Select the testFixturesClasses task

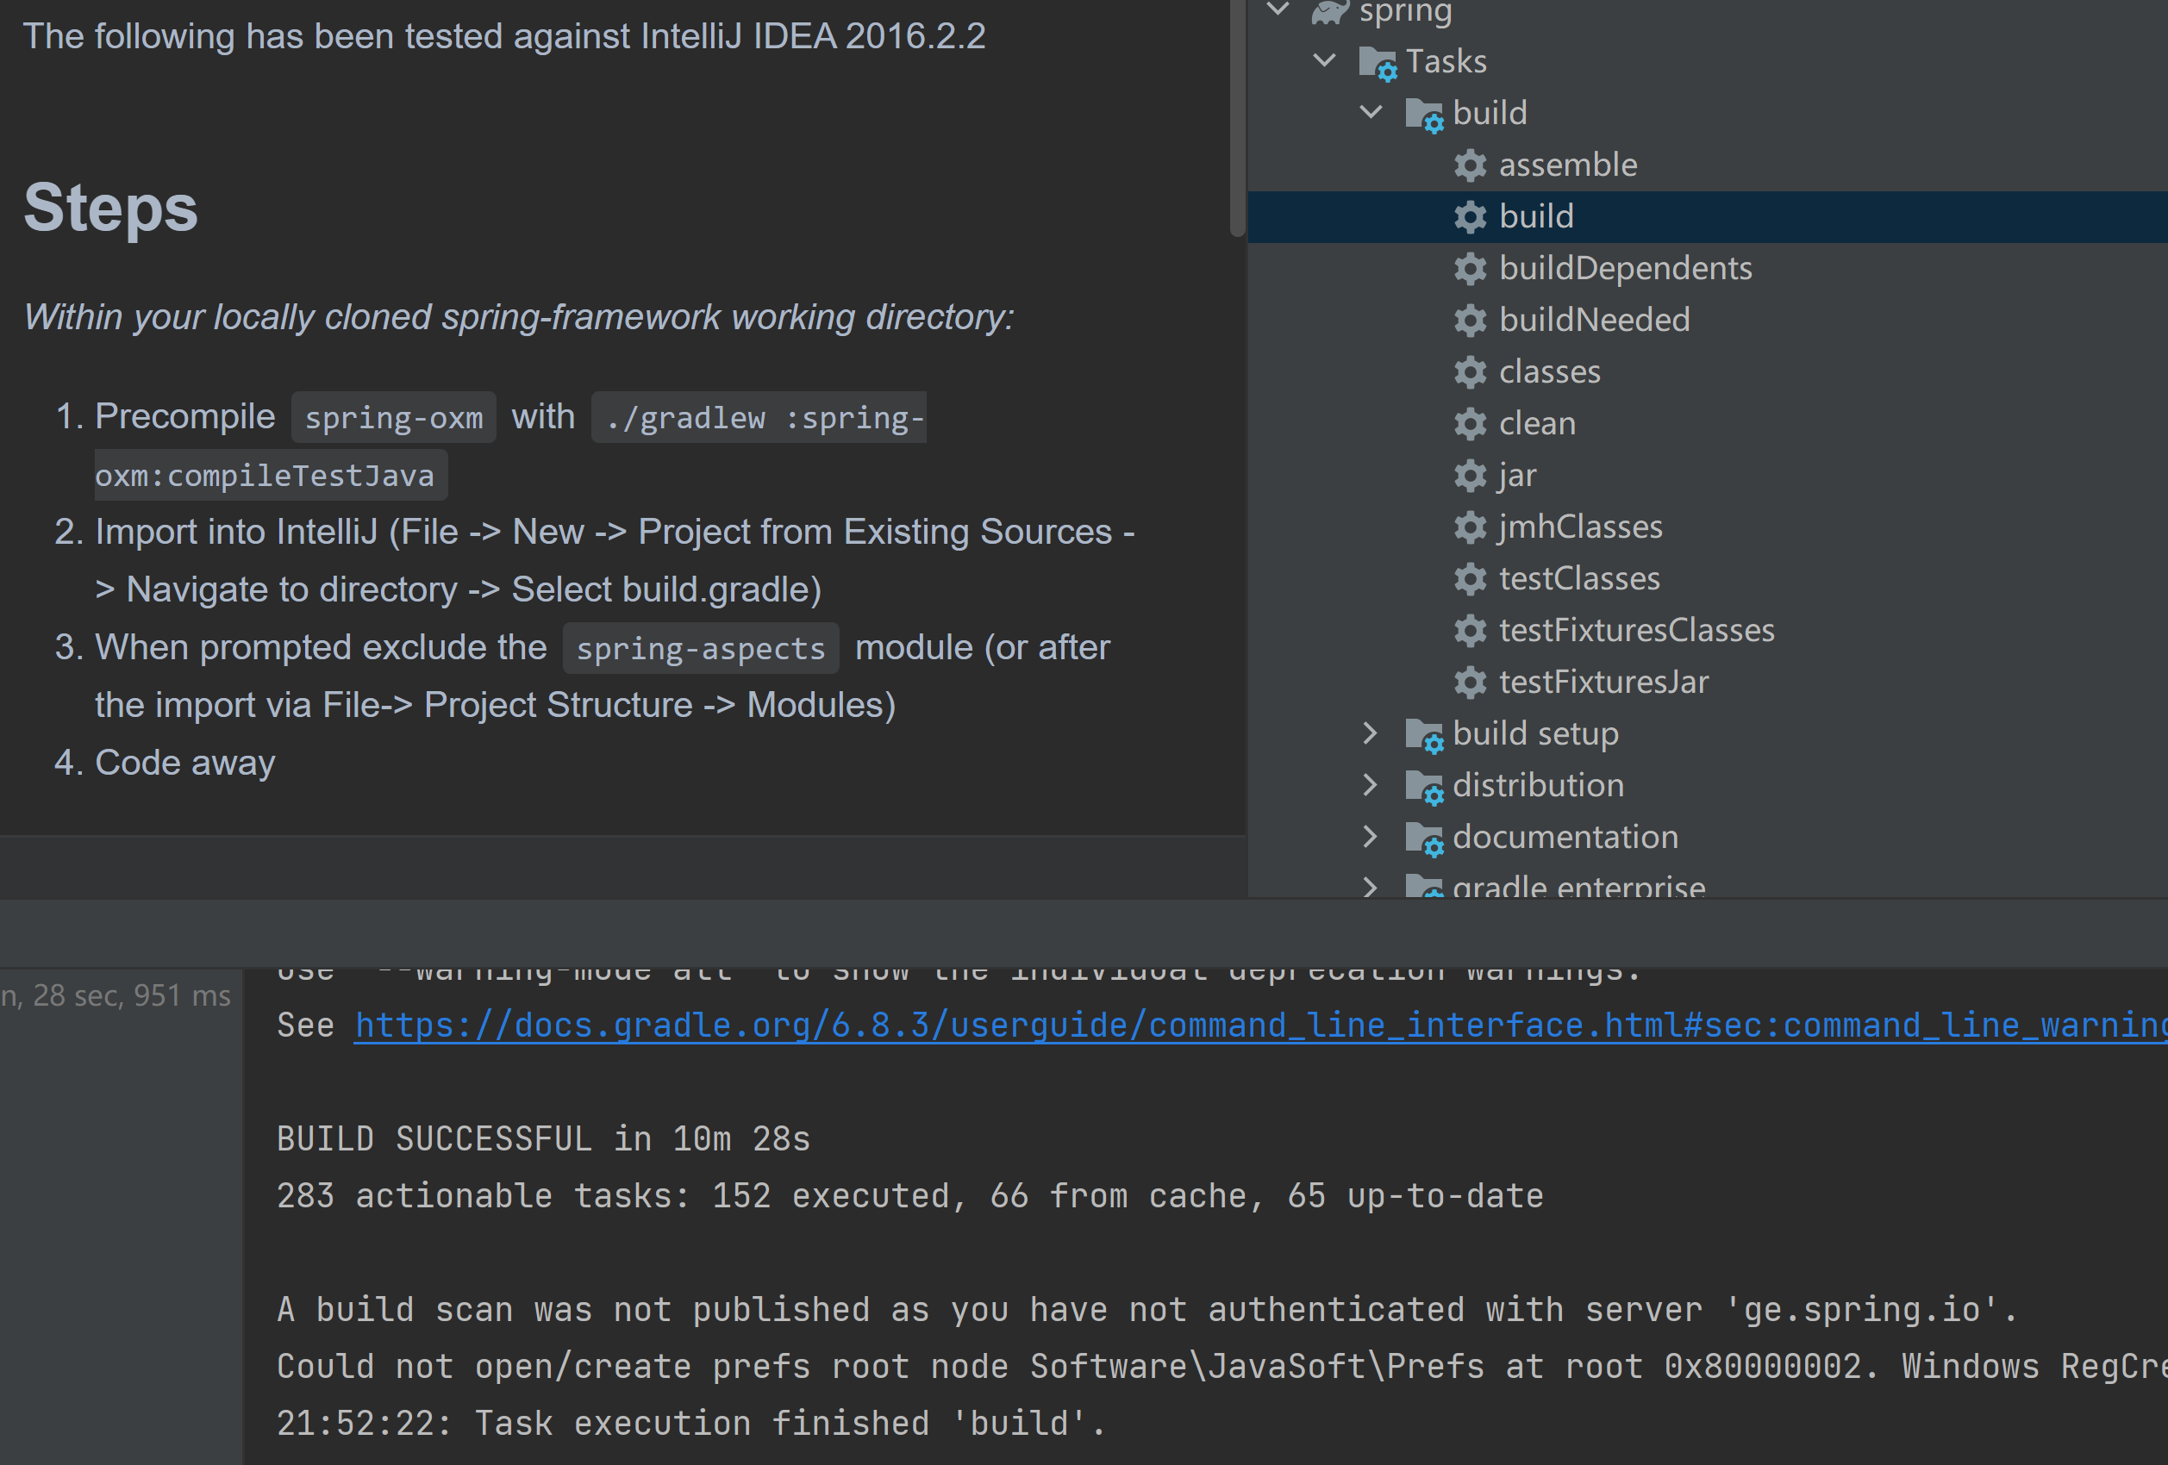pyautogui.click(x=1636, y=632)
